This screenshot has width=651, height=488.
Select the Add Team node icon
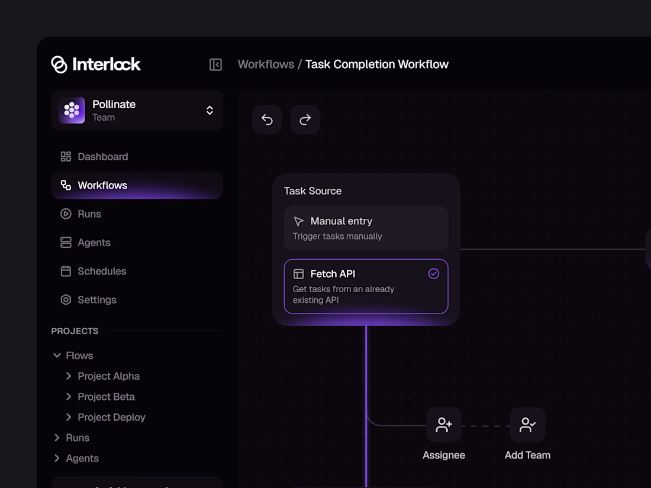click(527, 425)
